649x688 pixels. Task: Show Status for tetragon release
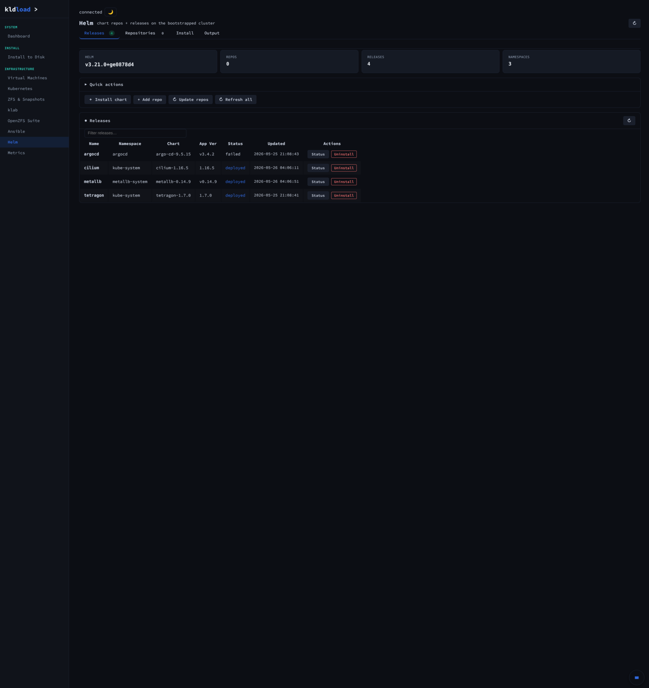pos(318,196)
